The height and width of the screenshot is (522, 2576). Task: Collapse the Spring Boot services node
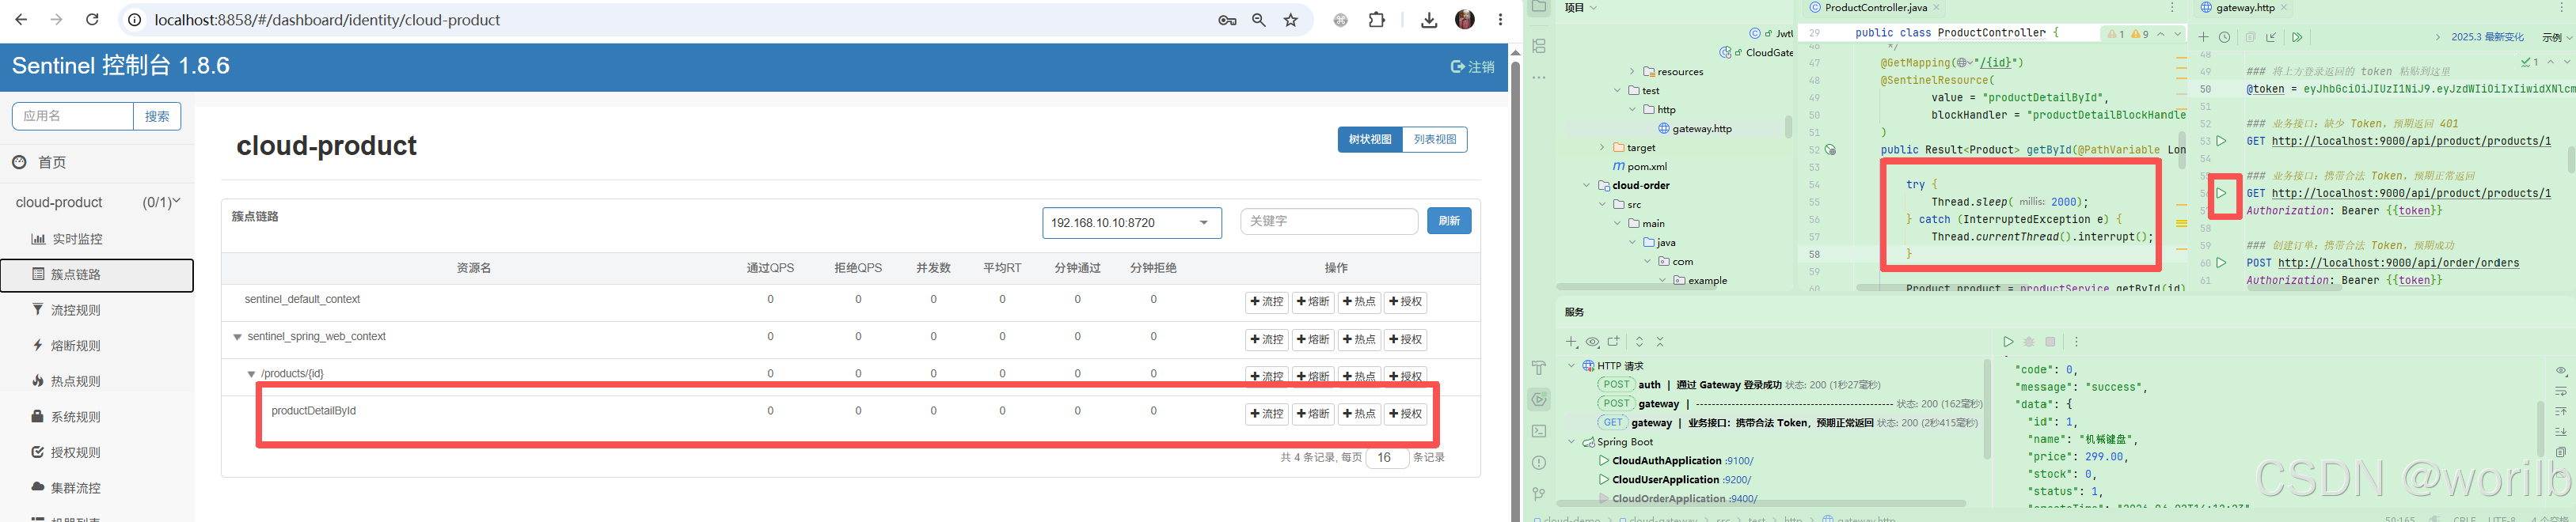point(1571,442)
